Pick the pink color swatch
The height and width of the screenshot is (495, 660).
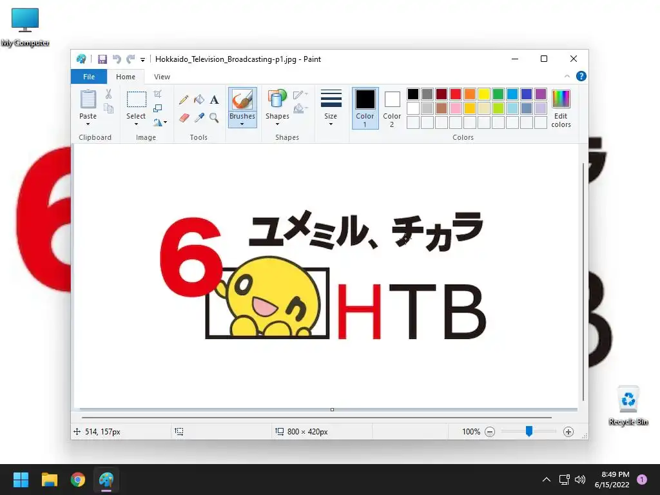coord(456,108)
